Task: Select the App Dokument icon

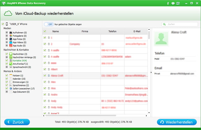Action: coord(11,92)
